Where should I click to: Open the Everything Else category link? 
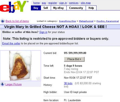67,21
